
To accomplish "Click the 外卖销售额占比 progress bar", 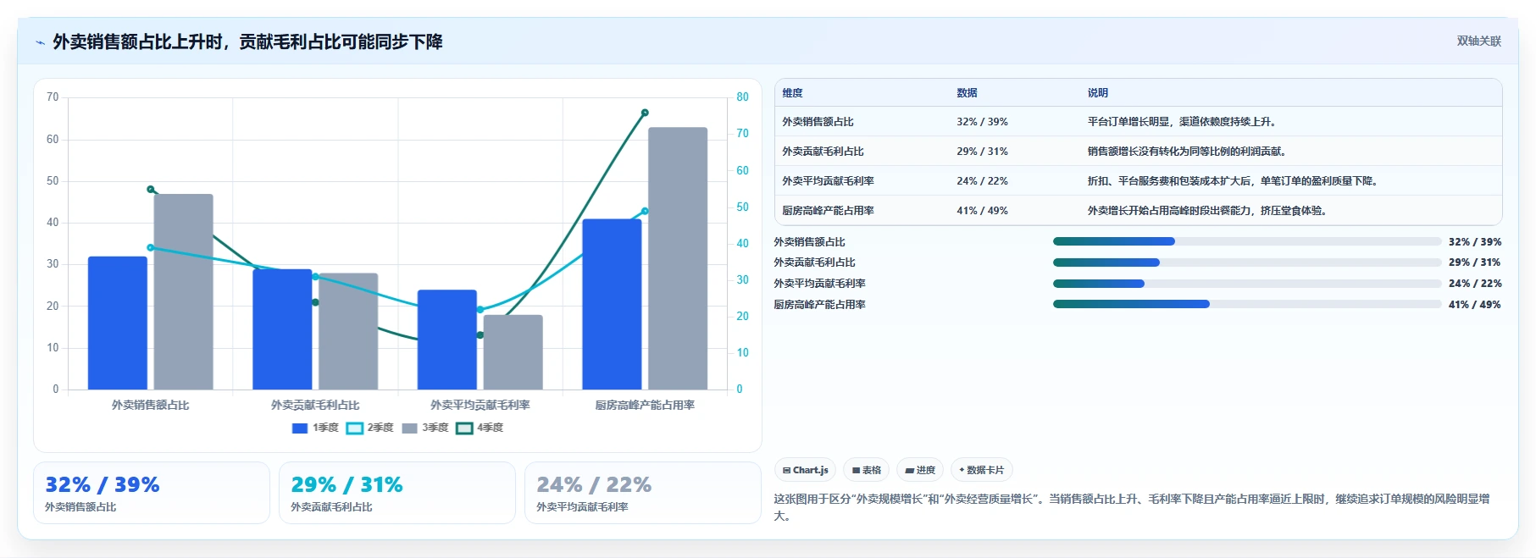I will (1247, 241).
